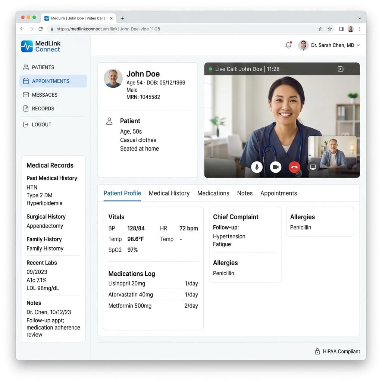Click the Messages envelope icon
The height and width of the screenshot is (382, 382).
26,95
